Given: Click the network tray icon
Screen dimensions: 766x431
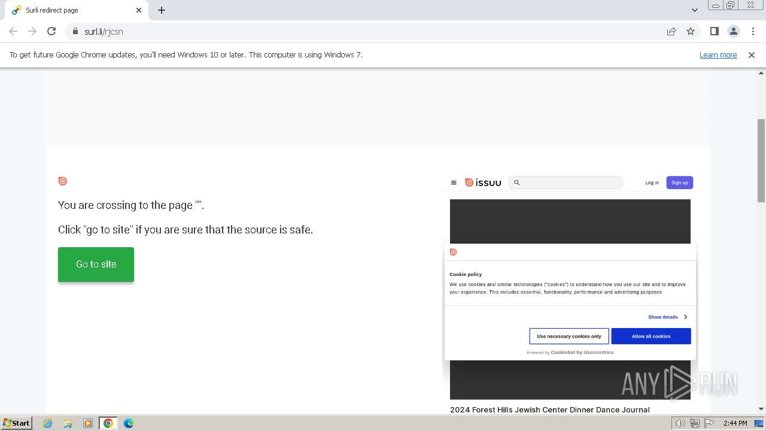Looking at the screenshot, I should click(x=695, y=423).
